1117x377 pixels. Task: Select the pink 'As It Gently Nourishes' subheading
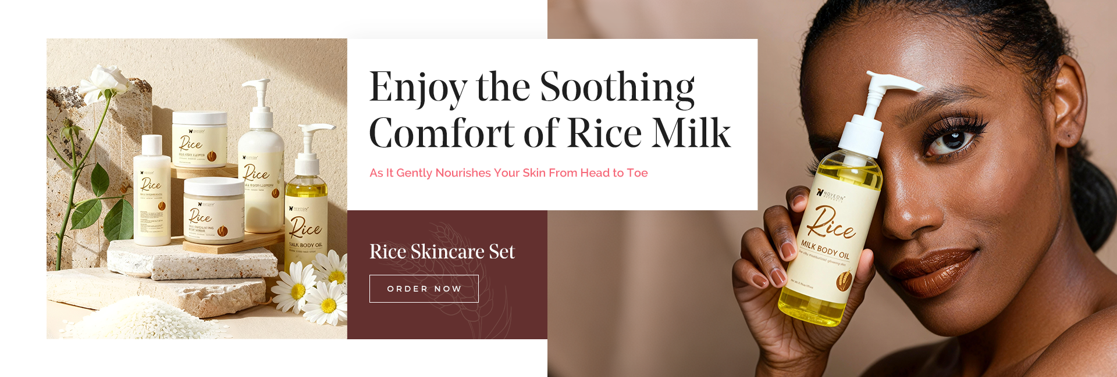(x=508, y=173)
